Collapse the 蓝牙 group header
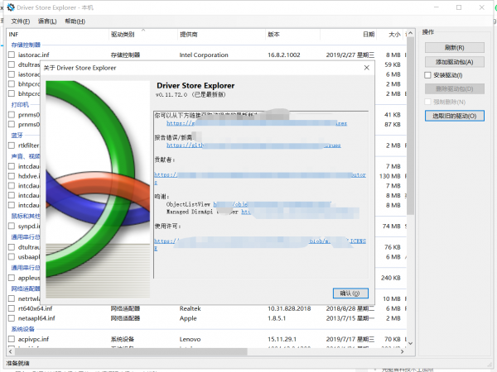 pyautogui.click(x=17, y=136)
